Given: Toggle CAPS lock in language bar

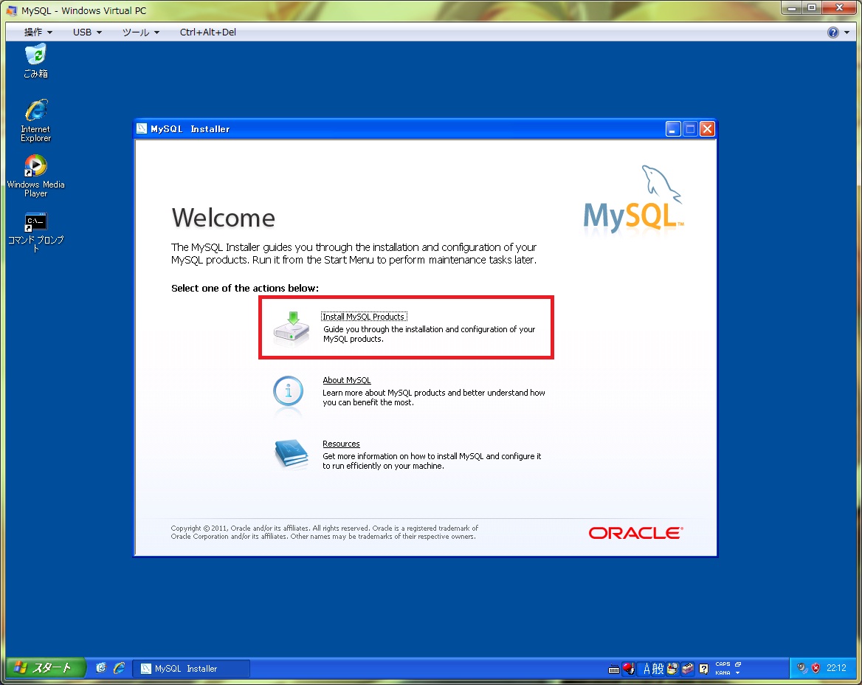Looking at the screenshot, I should [723, 664].
